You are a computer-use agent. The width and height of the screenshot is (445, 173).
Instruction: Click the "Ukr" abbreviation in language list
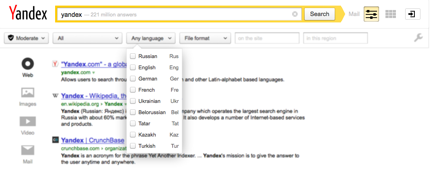175,101
